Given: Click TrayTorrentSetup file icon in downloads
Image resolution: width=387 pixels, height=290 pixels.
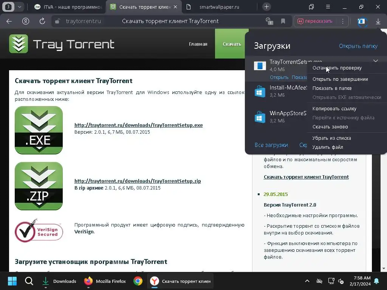Looking at the screenshot, I should point(260,66).
